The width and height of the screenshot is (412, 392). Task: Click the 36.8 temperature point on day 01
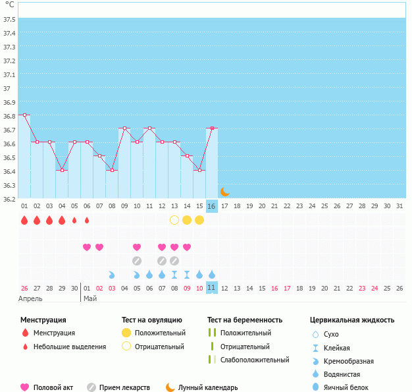coord(24,115)
